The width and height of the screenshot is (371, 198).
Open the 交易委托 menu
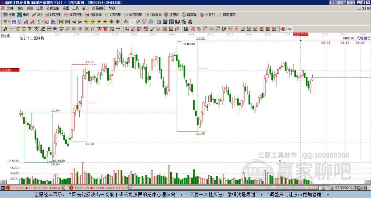(x=99, y=8)
